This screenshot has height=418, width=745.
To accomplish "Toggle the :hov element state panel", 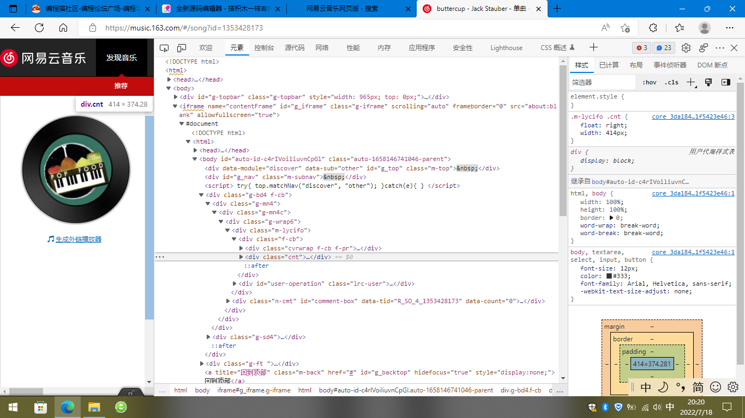I will 650,82.
